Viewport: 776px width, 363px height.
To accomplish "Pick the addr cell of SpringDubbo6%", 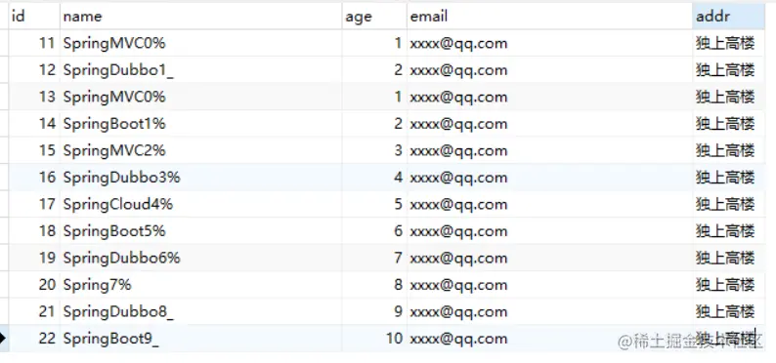I will (729, 258).
